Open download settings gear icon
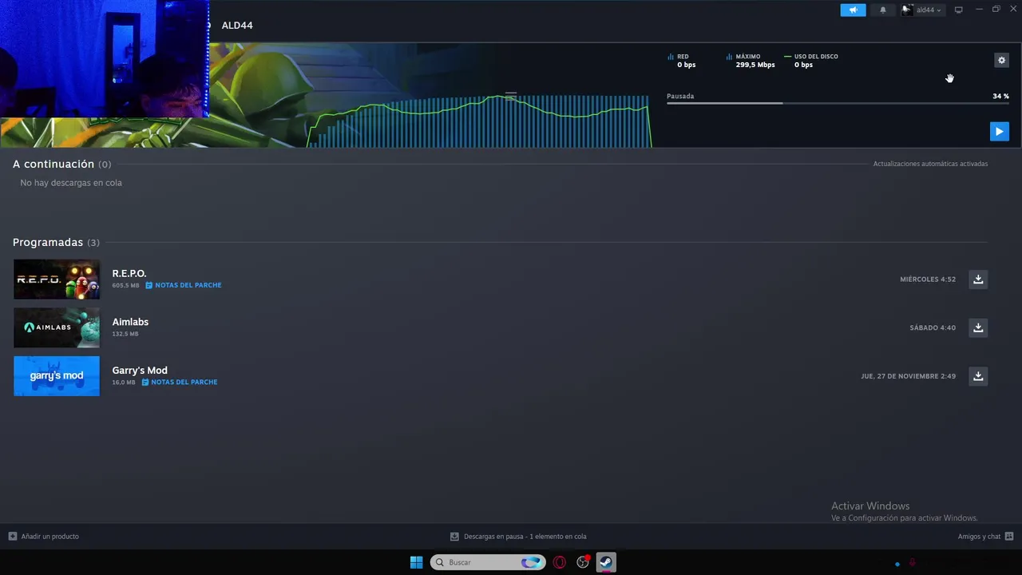The image size is (1022, 575). pos(1002,60)
